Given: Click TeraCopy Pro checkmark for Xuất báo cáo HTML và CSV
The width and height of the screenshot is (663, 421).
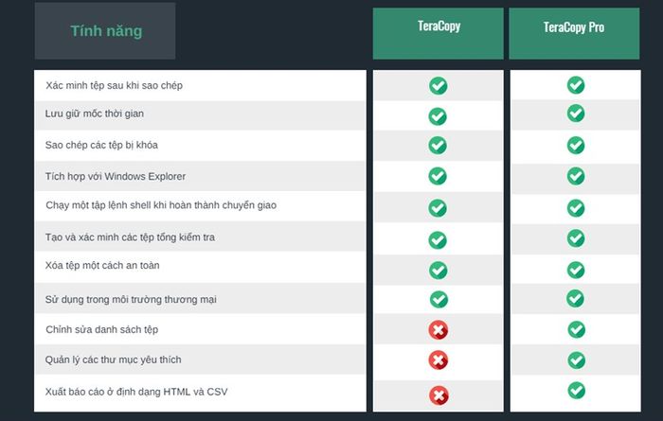Looking at the screenshot, I should click(576, 390).
